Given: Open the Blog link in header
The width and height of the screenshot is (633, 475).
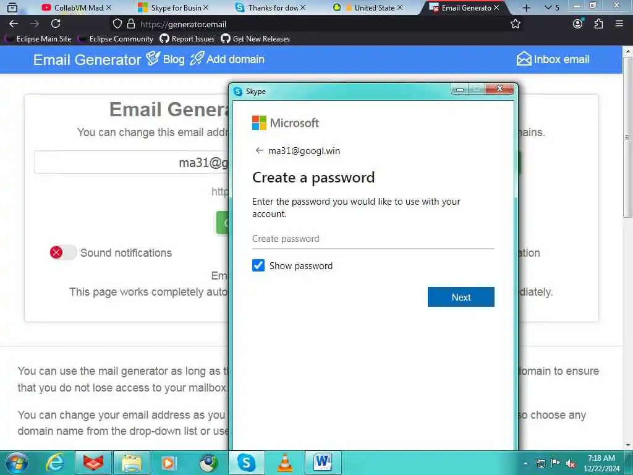Looking at the screenshot, I should tap(165, 59).
